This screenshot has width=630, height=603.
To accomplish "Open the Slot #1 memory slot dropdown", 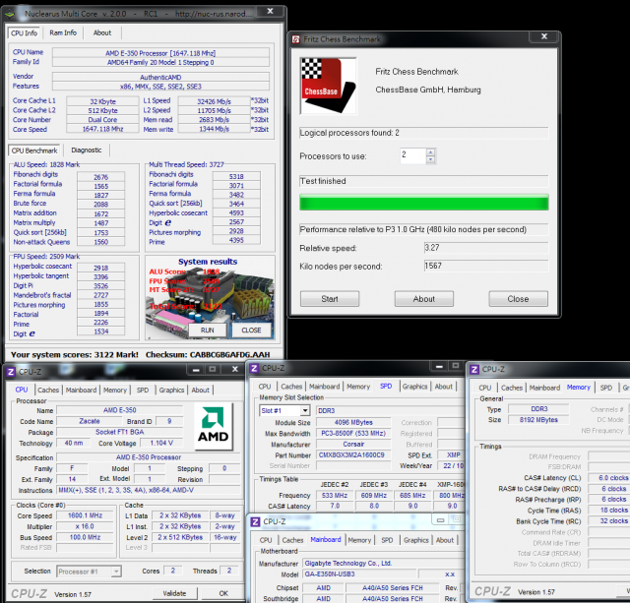I will [305, 411].
